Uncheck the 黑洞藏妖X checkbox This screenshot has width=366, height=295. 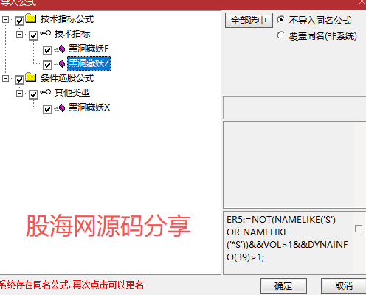tap(47, 109)
